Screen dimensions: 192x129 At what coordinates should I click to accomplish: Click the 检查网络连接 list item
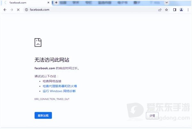[52, 81]
